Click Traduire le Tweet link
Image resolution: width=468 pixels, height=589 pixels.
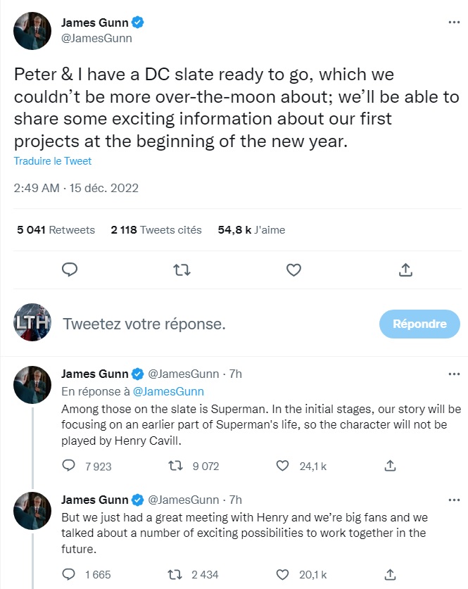53,161
